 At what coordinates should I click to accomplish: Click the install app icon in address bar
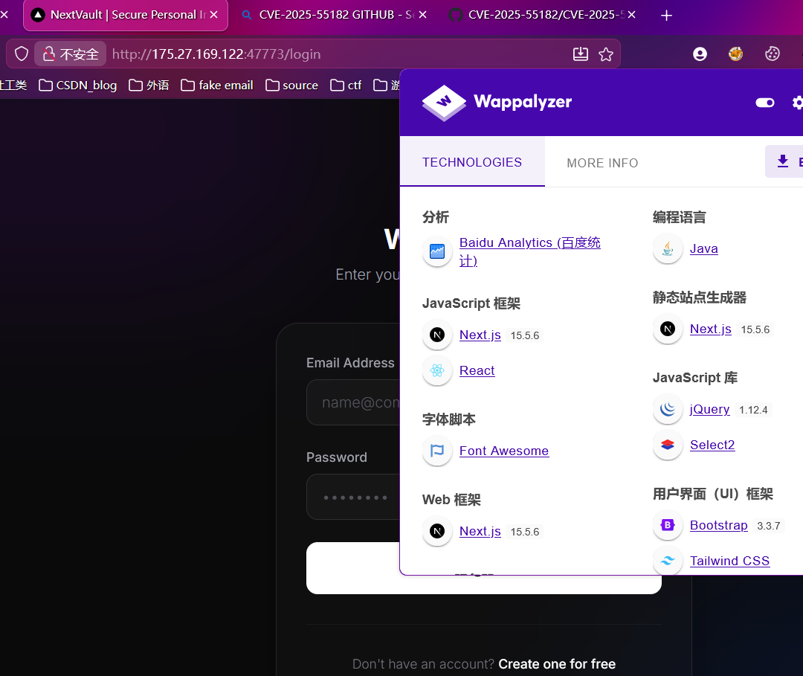coord(581,54)
